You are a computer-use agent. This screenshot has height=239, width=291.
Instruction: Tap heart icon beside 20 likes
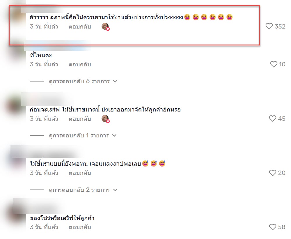[272, 173]
